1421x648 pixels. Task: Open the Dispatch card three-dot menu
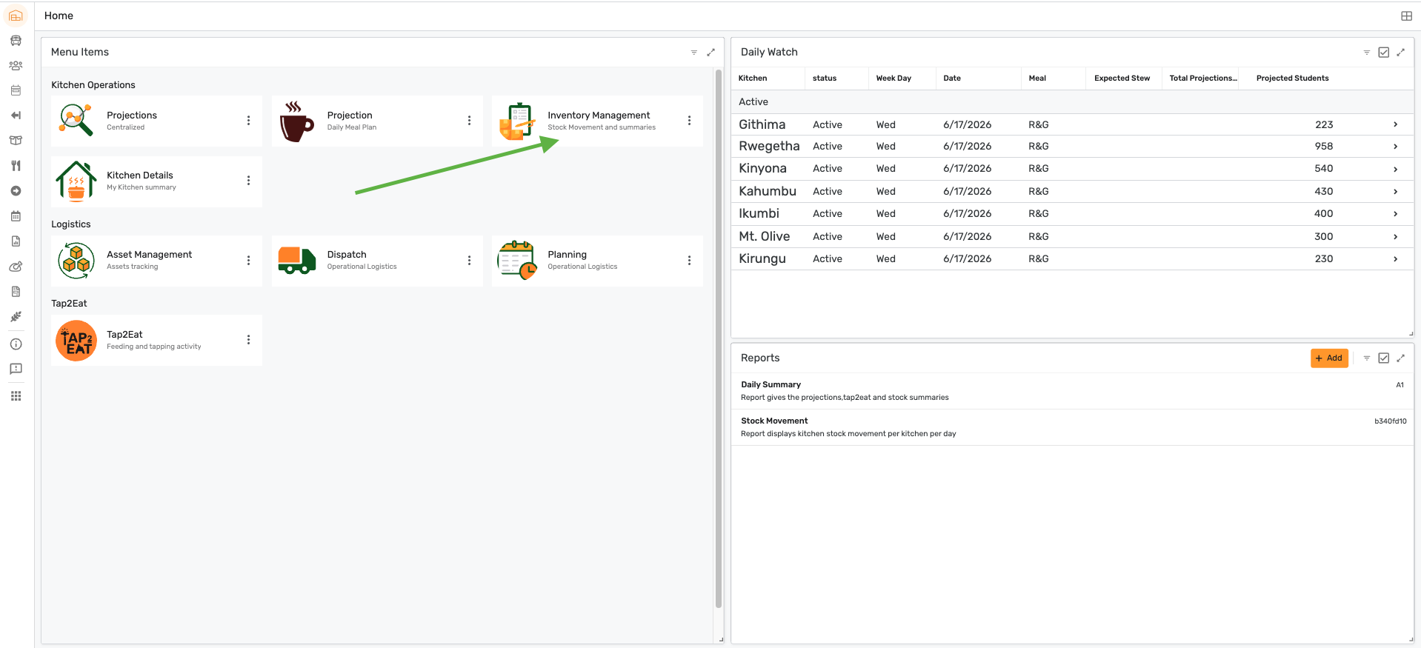(x=469, y=261)
